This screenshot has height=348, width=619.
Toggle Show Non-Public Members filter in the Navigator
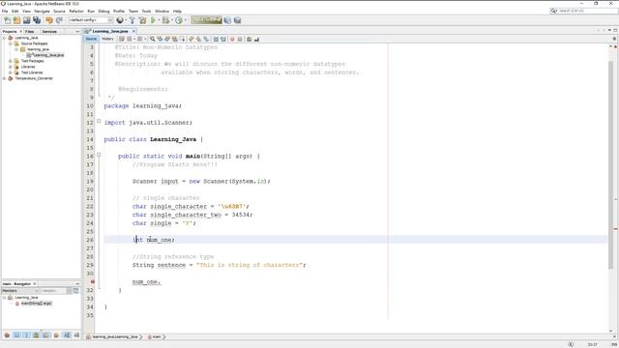click(36, 335)
